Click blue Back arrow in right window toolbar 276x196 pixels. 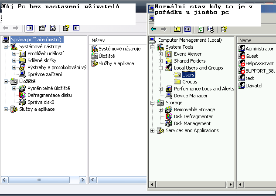point(153,29)
